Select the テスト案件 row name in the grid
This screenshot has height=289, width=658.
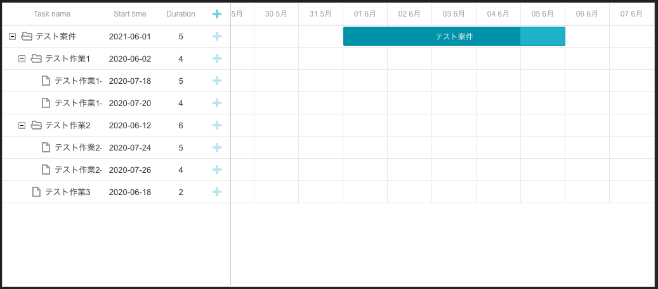(56, 37)
